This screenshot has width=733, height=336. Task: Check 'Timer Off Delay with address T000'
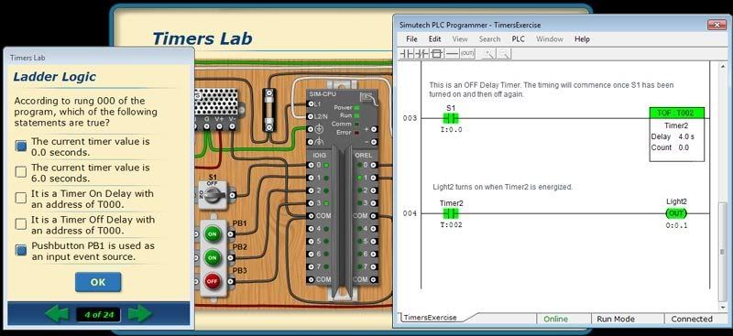tap(21, 224)
